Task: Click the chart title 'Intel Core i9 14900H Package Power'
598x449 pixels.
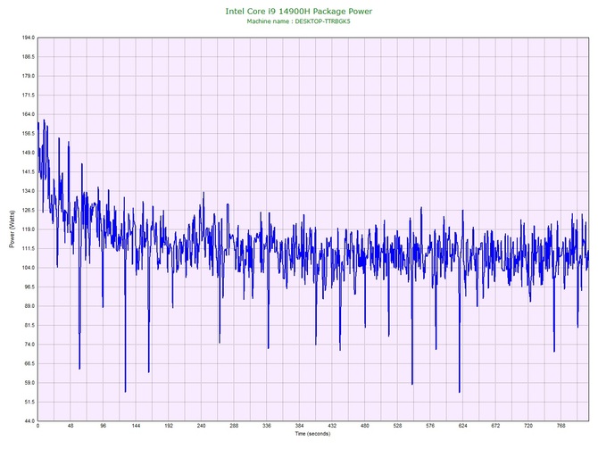Action: [x=299, y=11]
